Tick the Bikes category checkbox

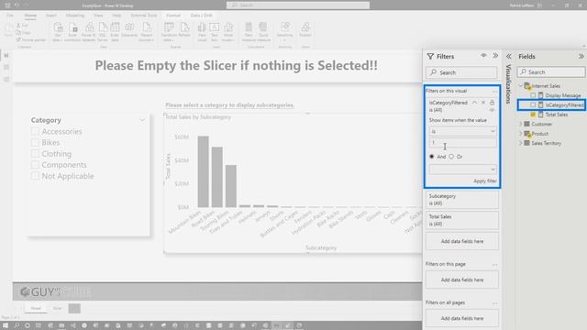[x=35, y=143]
